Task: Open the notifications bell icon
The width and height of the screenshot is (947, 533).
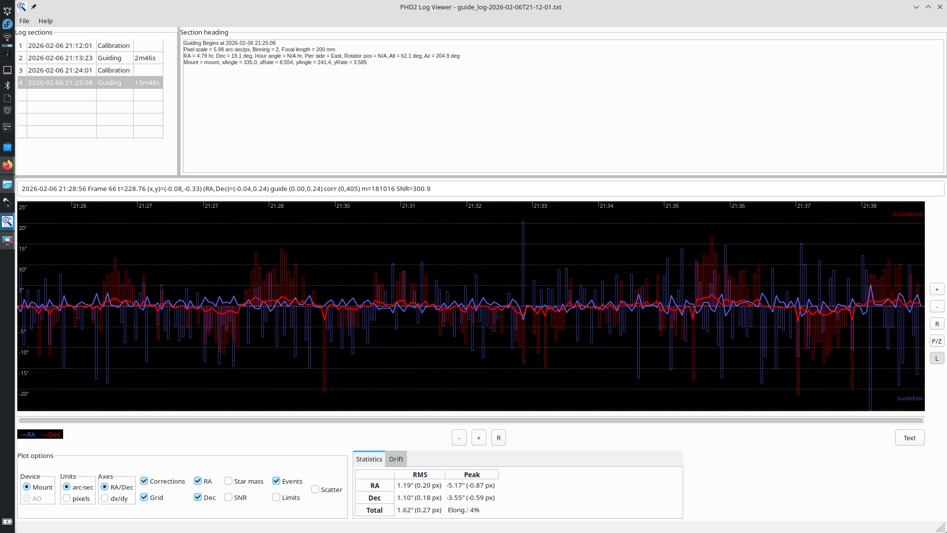Action: pyautogui.click(x=7, y=11)
